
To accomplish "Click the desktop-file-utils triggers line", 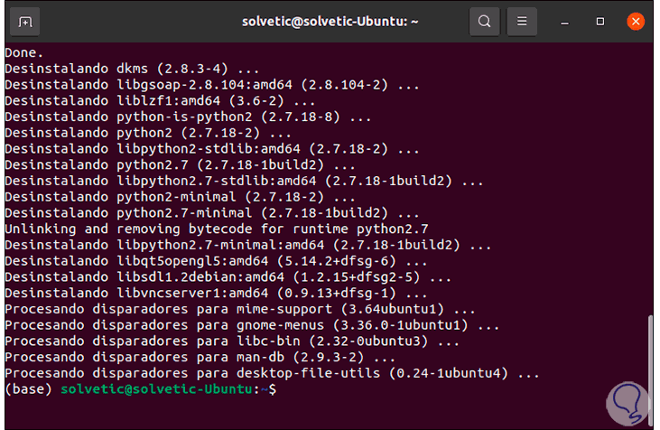I will pyautogui.click(x=272, y=373).
